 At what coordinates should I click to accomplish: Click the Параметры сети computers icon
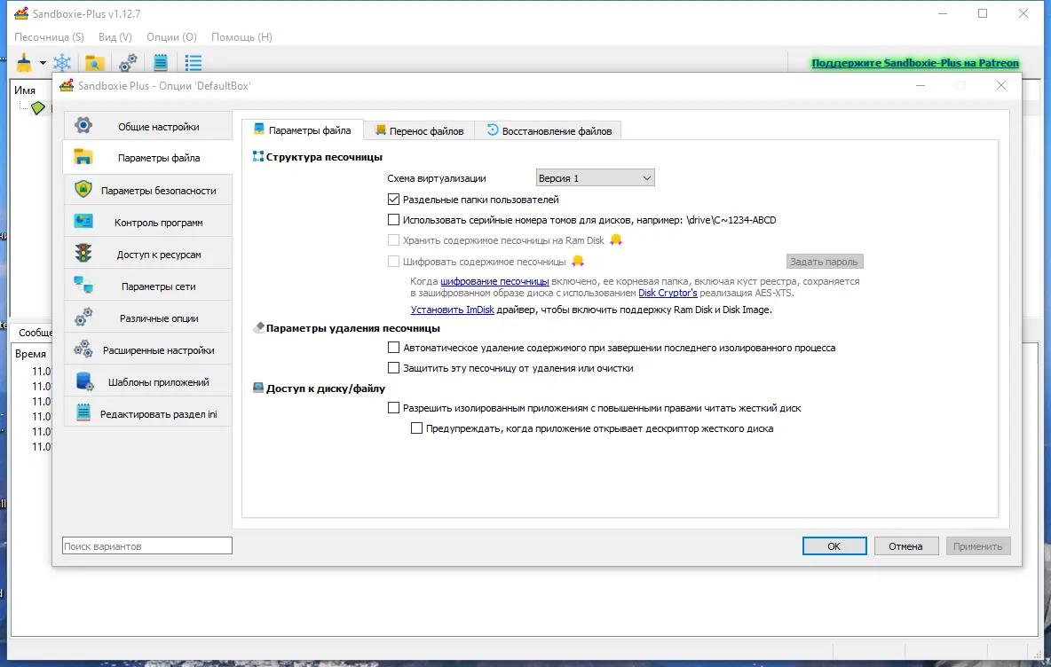click(x=83, y=286)
